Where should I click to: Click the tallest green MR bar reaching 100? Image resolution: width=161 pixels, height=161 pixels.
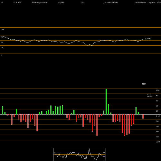[x=106, y=101]
